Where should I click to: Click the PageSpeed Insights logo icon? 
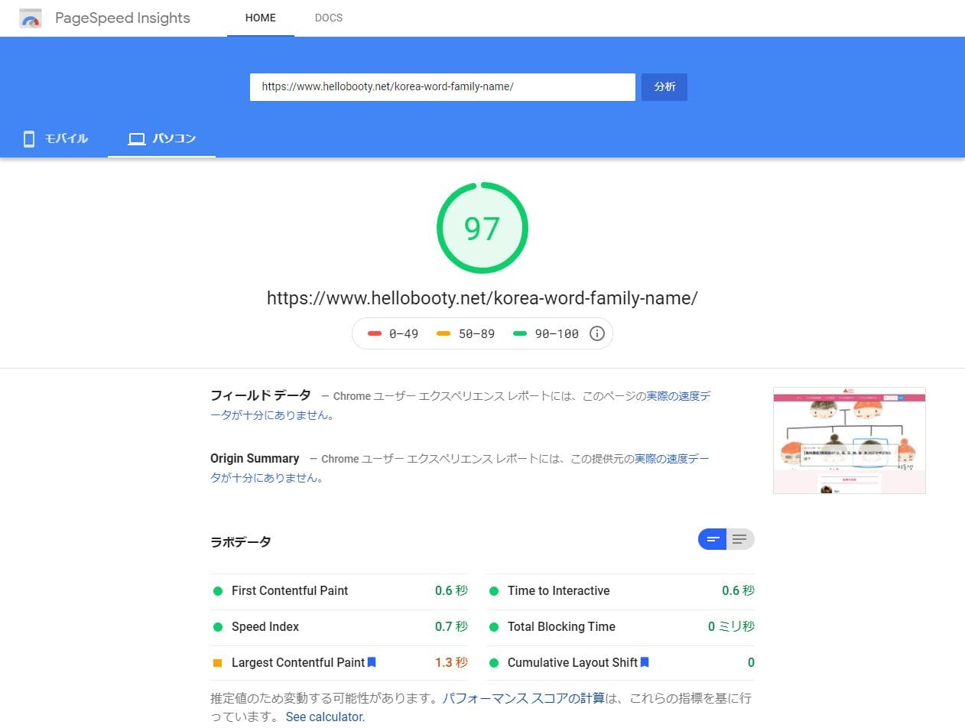(x=31, y=18)
